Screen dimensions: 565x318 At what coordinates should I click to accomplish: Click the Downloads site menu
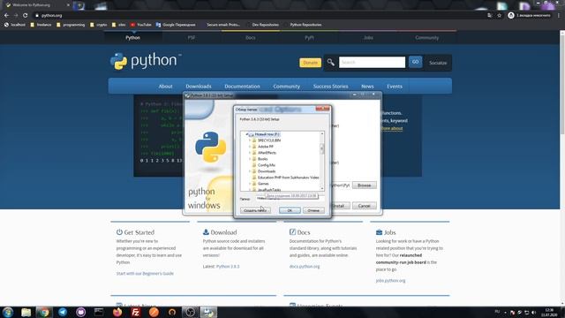click(x=199, y=87)
